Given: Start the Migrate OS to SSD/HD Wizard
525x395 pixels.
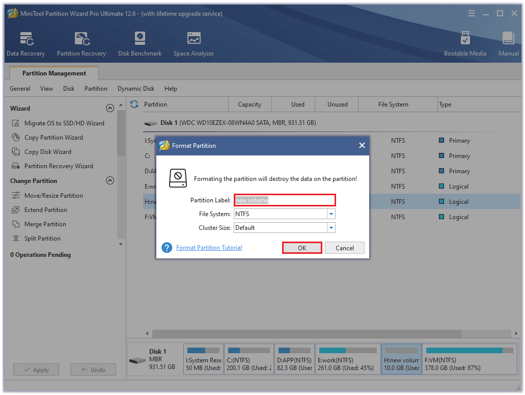Looking at the screenshot, I should pos(58,123).
